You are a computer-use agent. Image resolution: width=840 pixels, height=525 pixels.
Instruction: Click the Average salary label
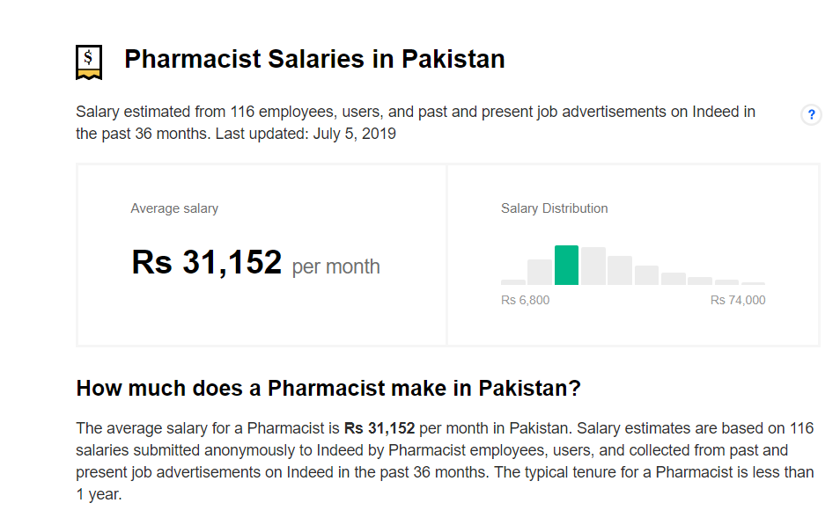pyautogui.click(x=174, y=208)
